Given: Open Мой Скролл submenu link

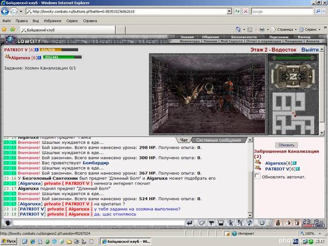Looking at the screenshot, I should click(232, 41).
